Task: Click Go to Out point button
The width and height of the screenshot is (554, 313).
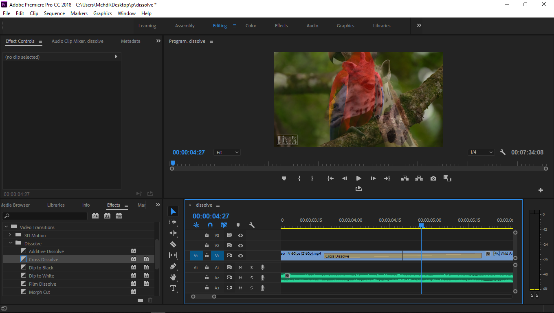Action: point(387,179)
